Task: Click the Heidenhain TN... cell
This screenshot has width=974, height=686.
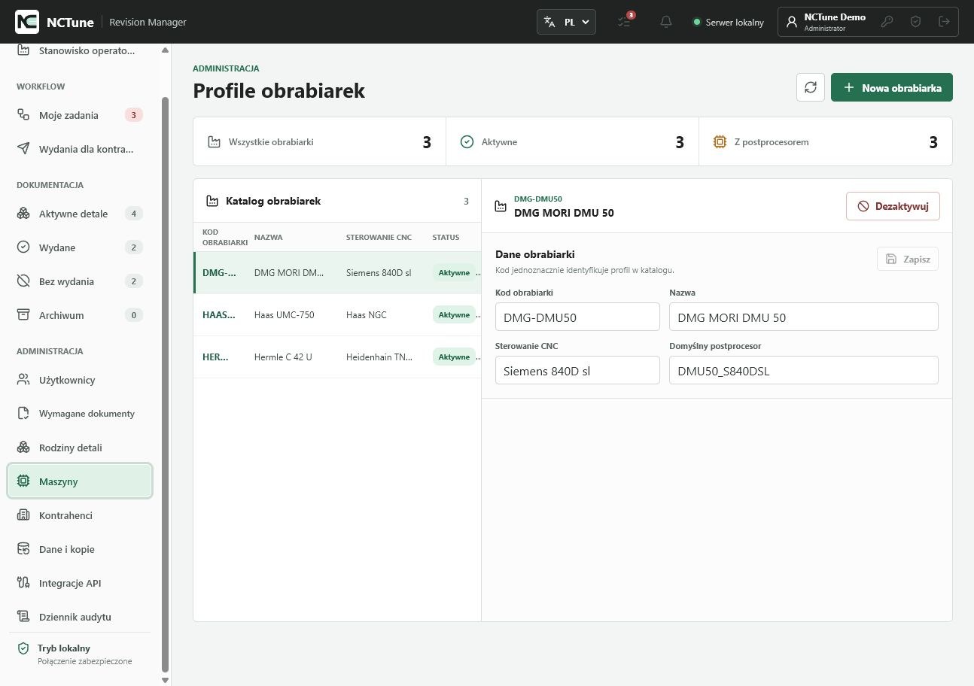Action: pyautogui.click(x=380, y=357)
